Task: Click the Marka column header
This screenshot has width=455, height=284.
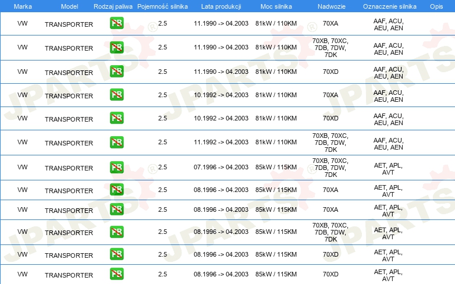Action: click(23, 6)
